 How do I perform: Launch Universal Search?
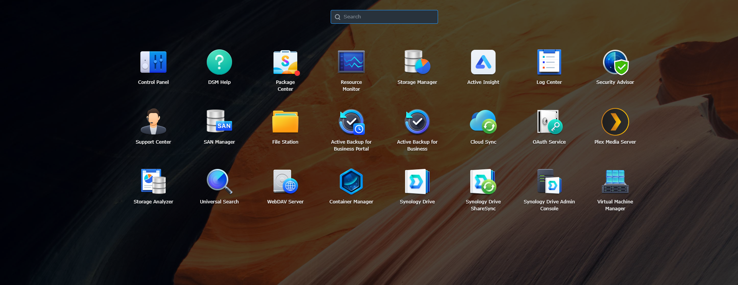pos(219,182)
